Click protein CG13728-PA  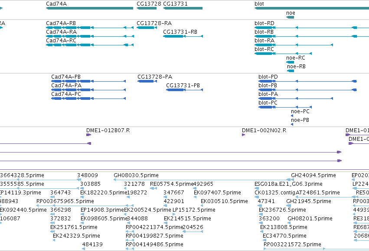[155, 77]
